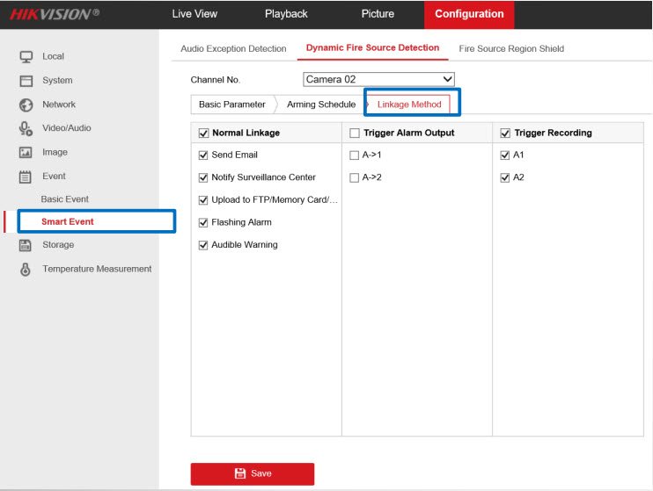
Task: Switch to Fire Source Region Shield tab
Action: point(511,48)
